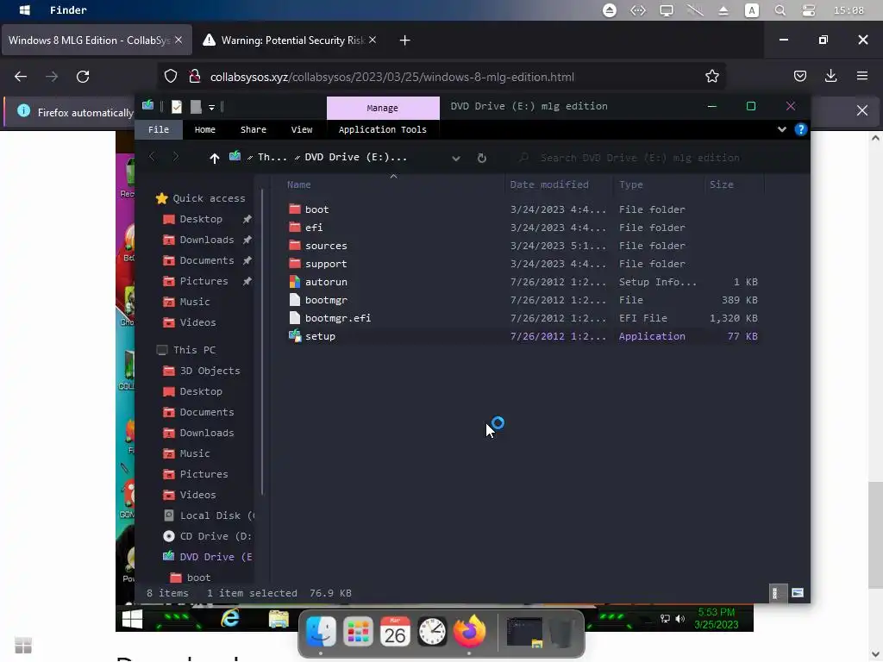The height and width of the screenshot is (662, 883).
Task: Dismiss the Firefox notification bar
Action: click(x=862, y=110)
